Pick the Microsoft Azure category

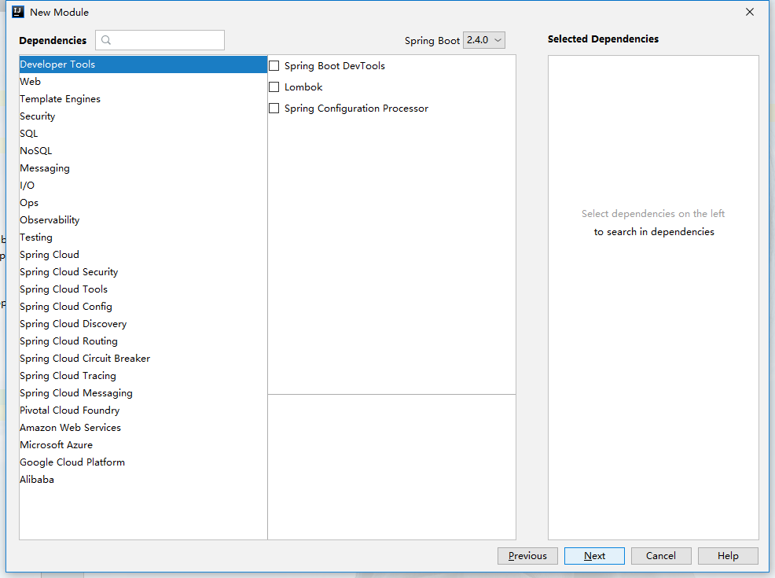[x=143, y=445]
